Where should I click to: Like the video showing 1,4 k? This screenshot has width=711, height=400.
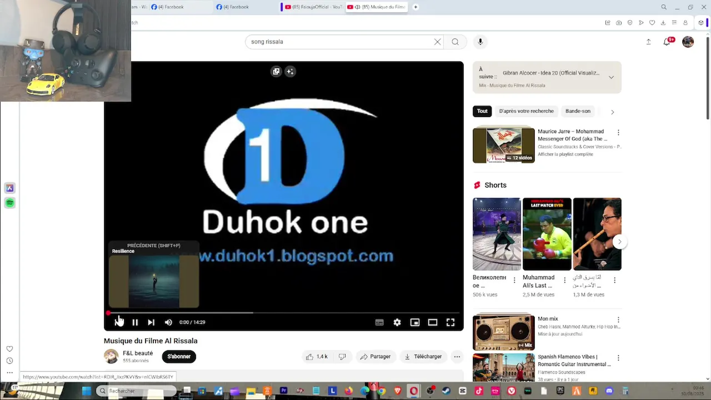click(317, 357)
